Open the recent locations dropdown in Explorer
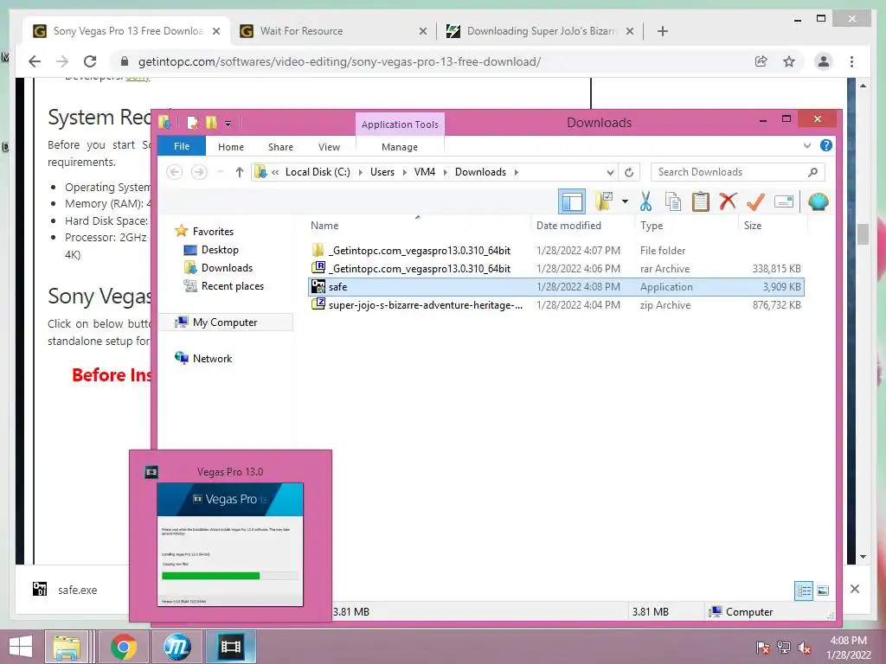The height and width of the screenshot is (664, 886). 221,172
